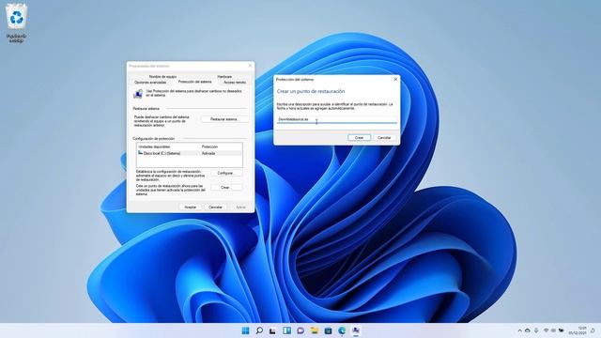Open Microsoft Store from the taskbar

pos(328,330)
